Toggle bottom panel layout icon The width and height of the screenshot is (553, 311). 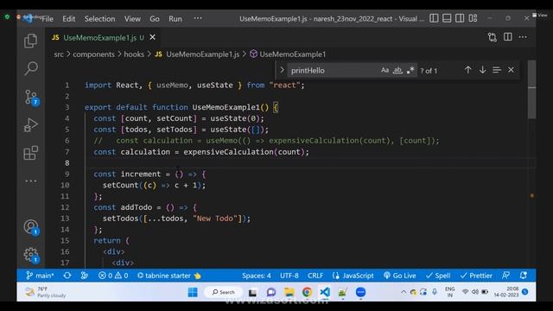coord(447,18)
